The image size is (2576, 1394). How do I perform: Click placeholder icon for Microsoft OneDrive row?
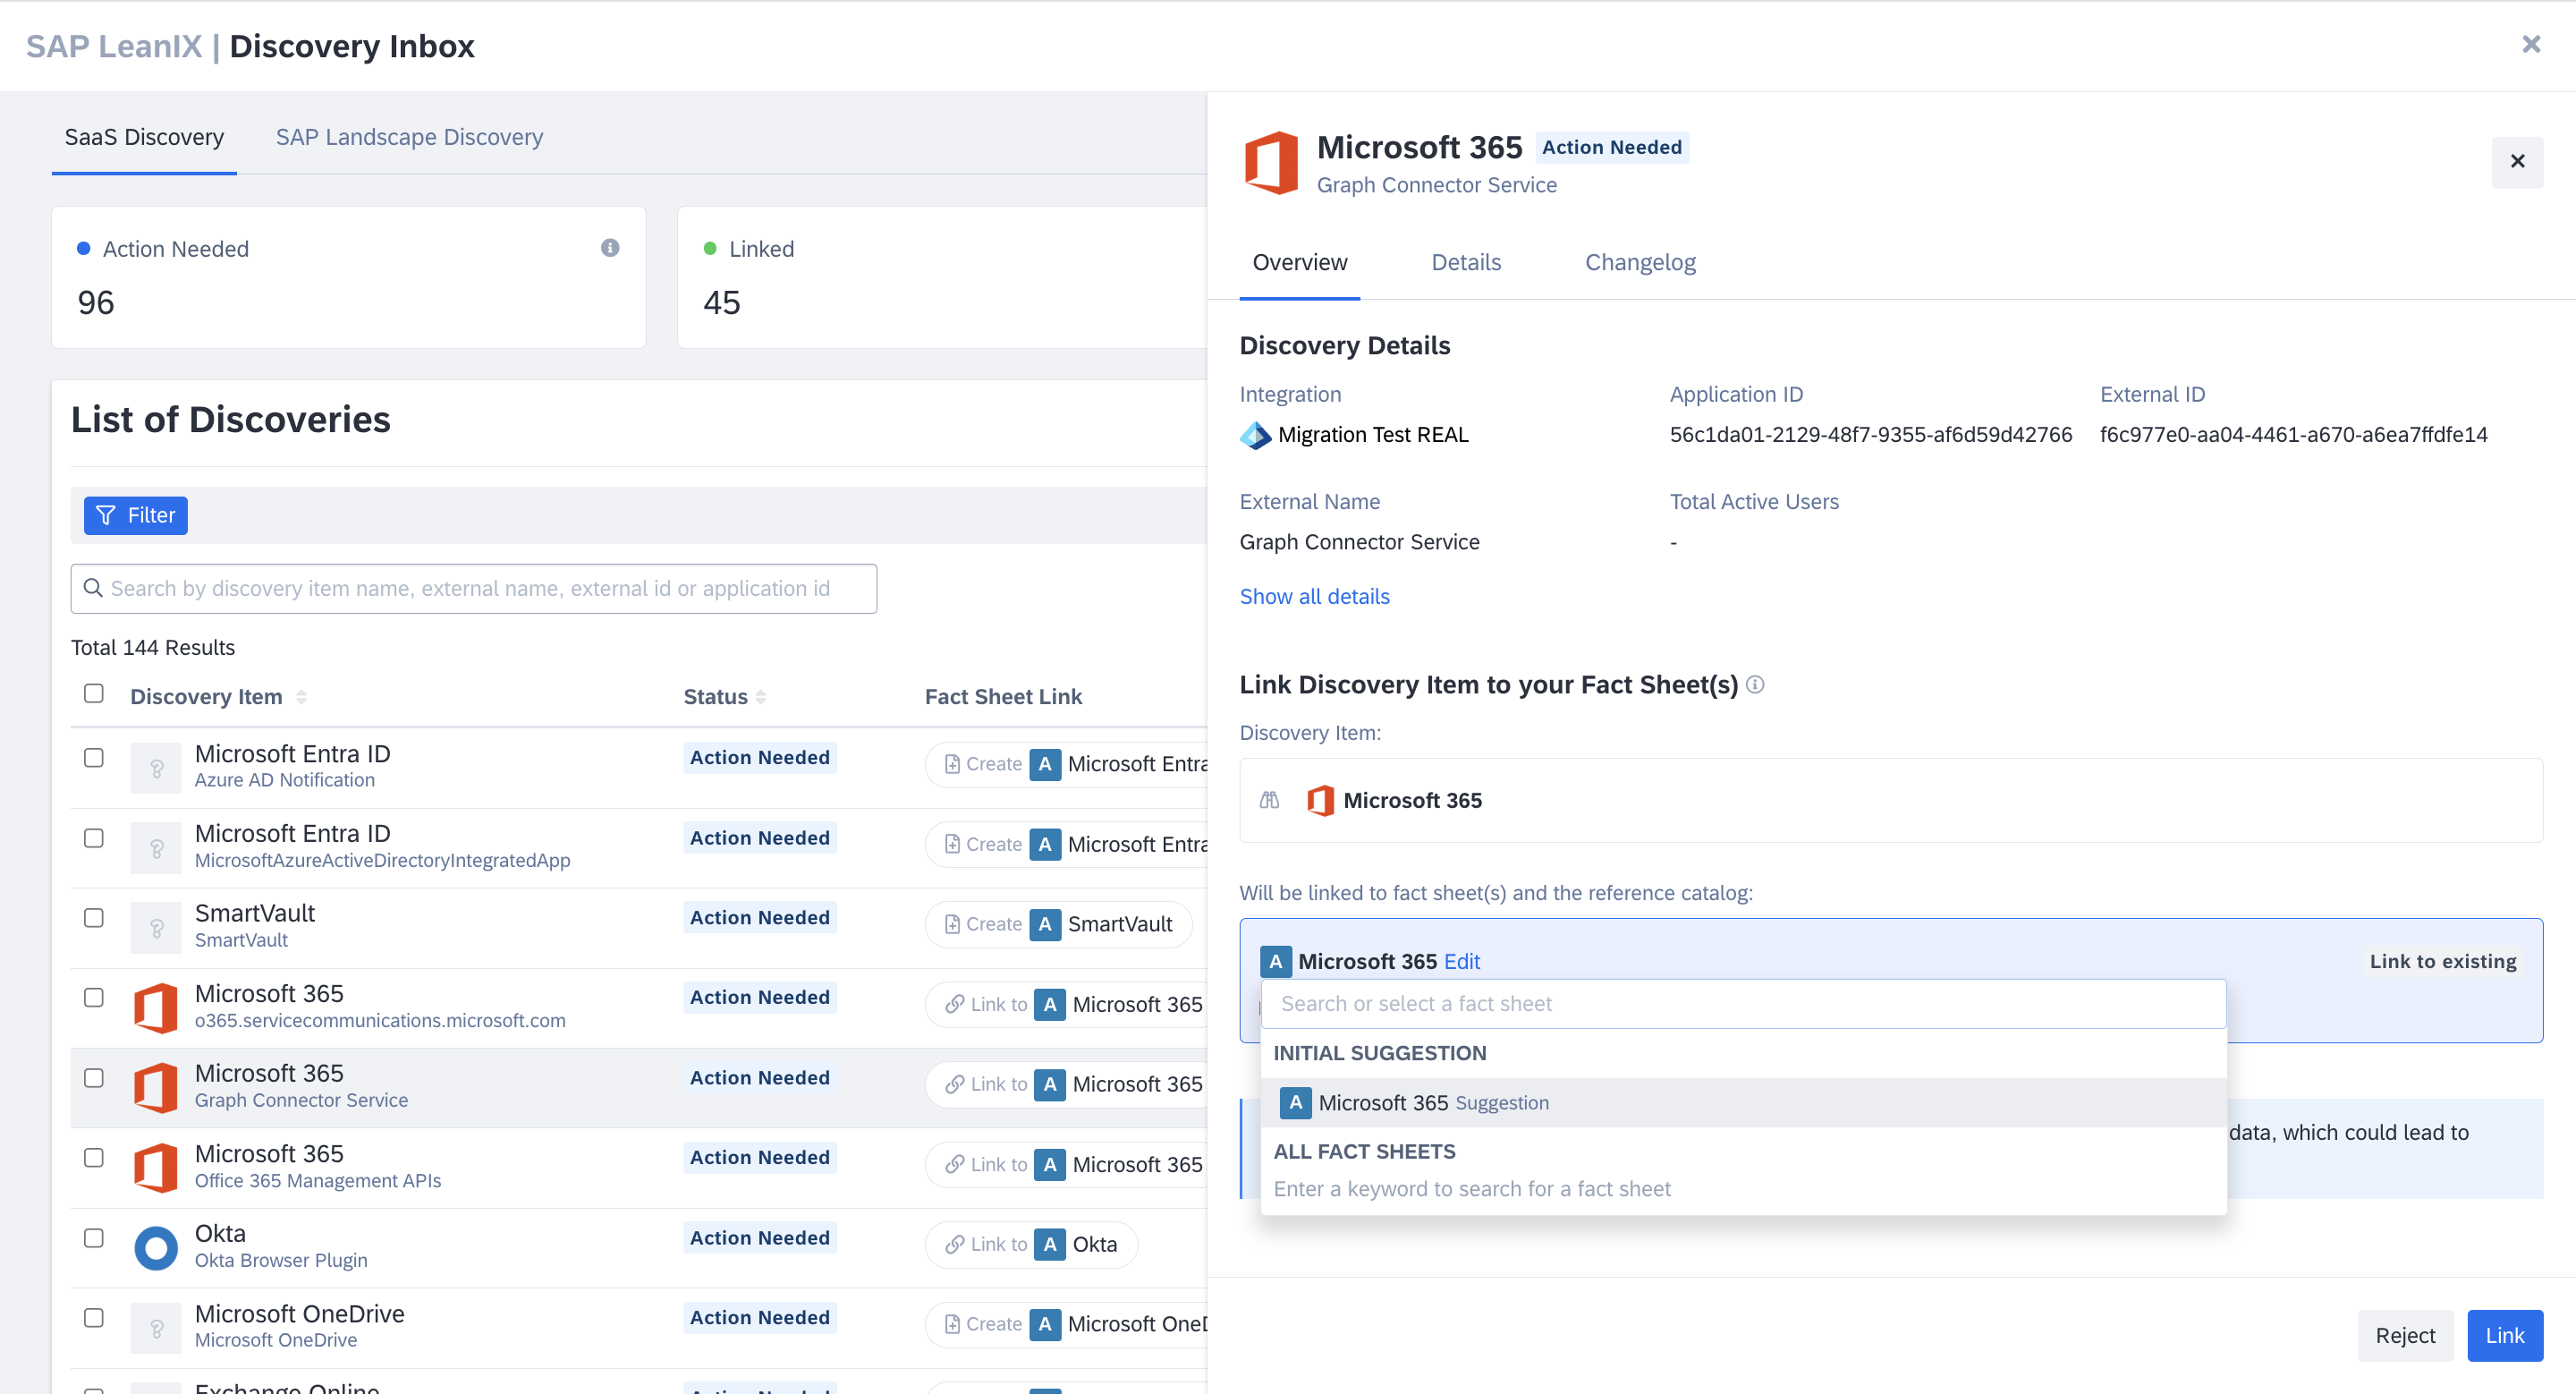(x=156, y=1328)
